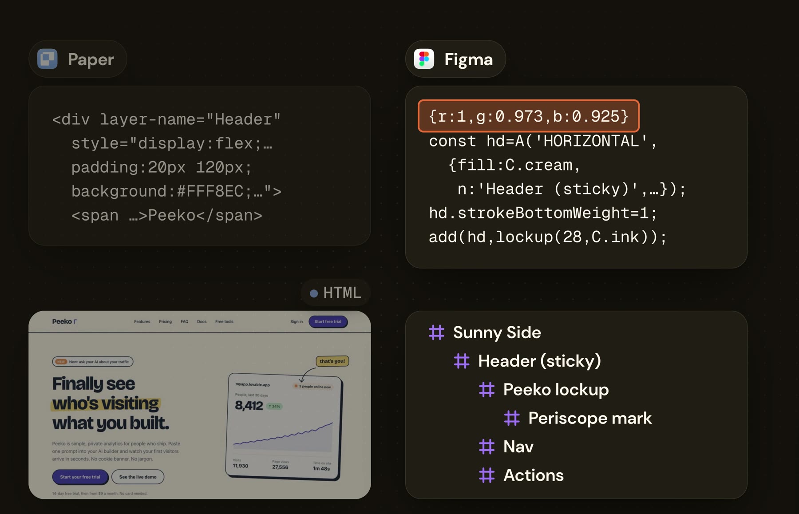Click the See the live demo button
The image size is (799, 514).
138,477
